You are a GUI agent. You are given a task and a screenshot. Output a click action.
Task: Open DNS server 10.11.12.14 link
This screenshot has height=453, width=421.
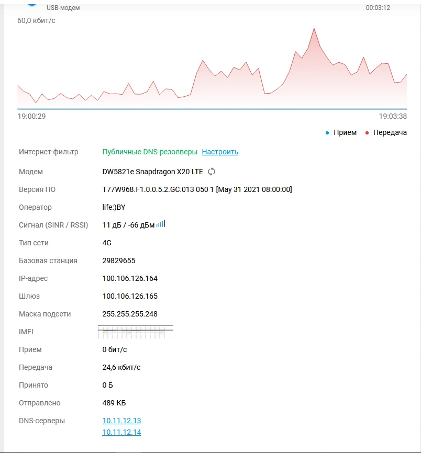pos(121,432)
